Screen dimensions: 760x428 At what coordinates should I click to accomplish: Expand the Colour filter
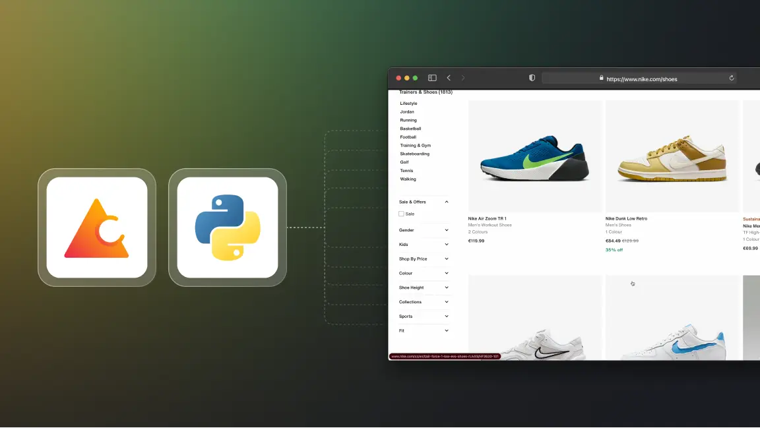coord(447,273)
